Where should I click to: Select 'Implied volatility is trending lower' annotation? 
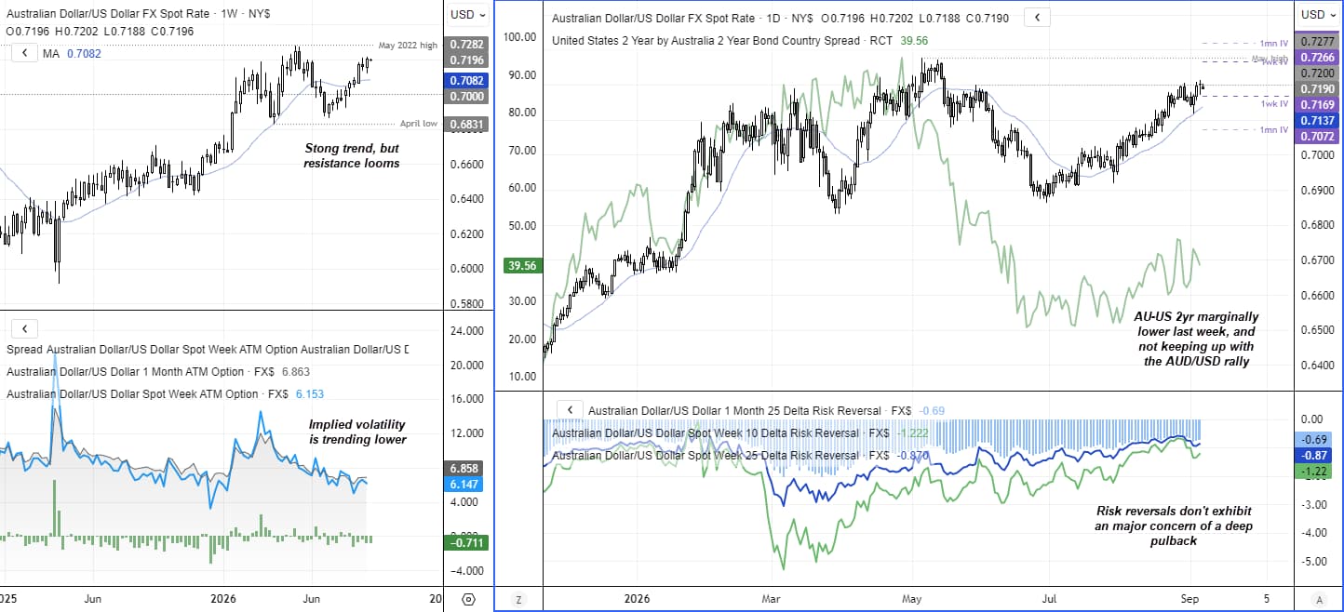(x=357, y=432)
